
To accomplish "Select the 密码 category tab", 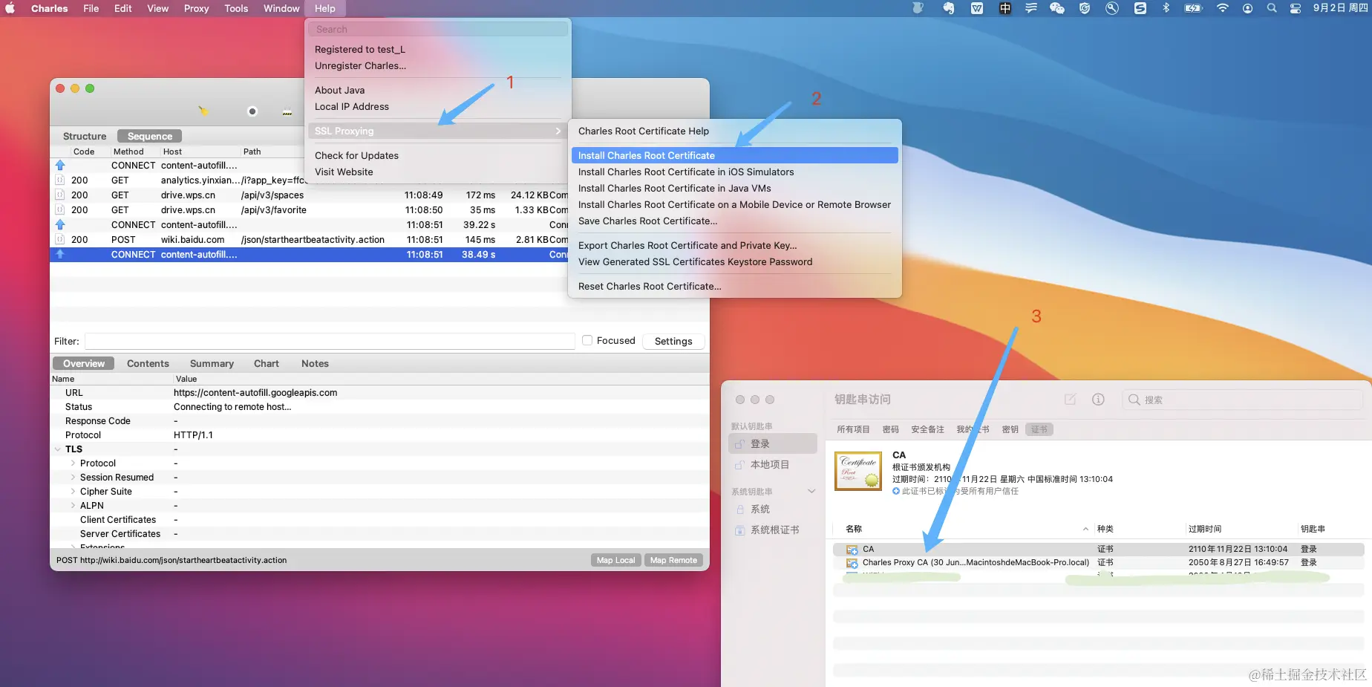I will click(891, 429).
